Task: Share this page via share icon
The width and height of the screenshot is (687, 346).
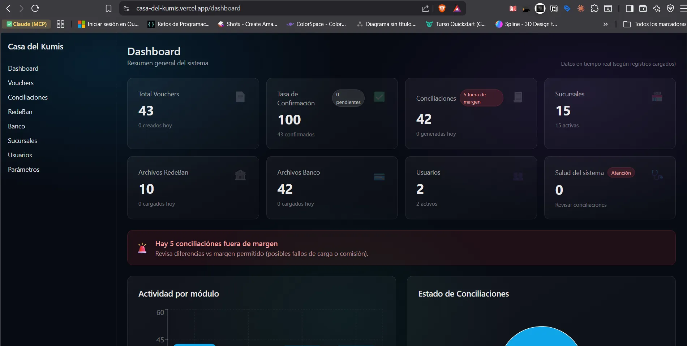Action: 425,8
